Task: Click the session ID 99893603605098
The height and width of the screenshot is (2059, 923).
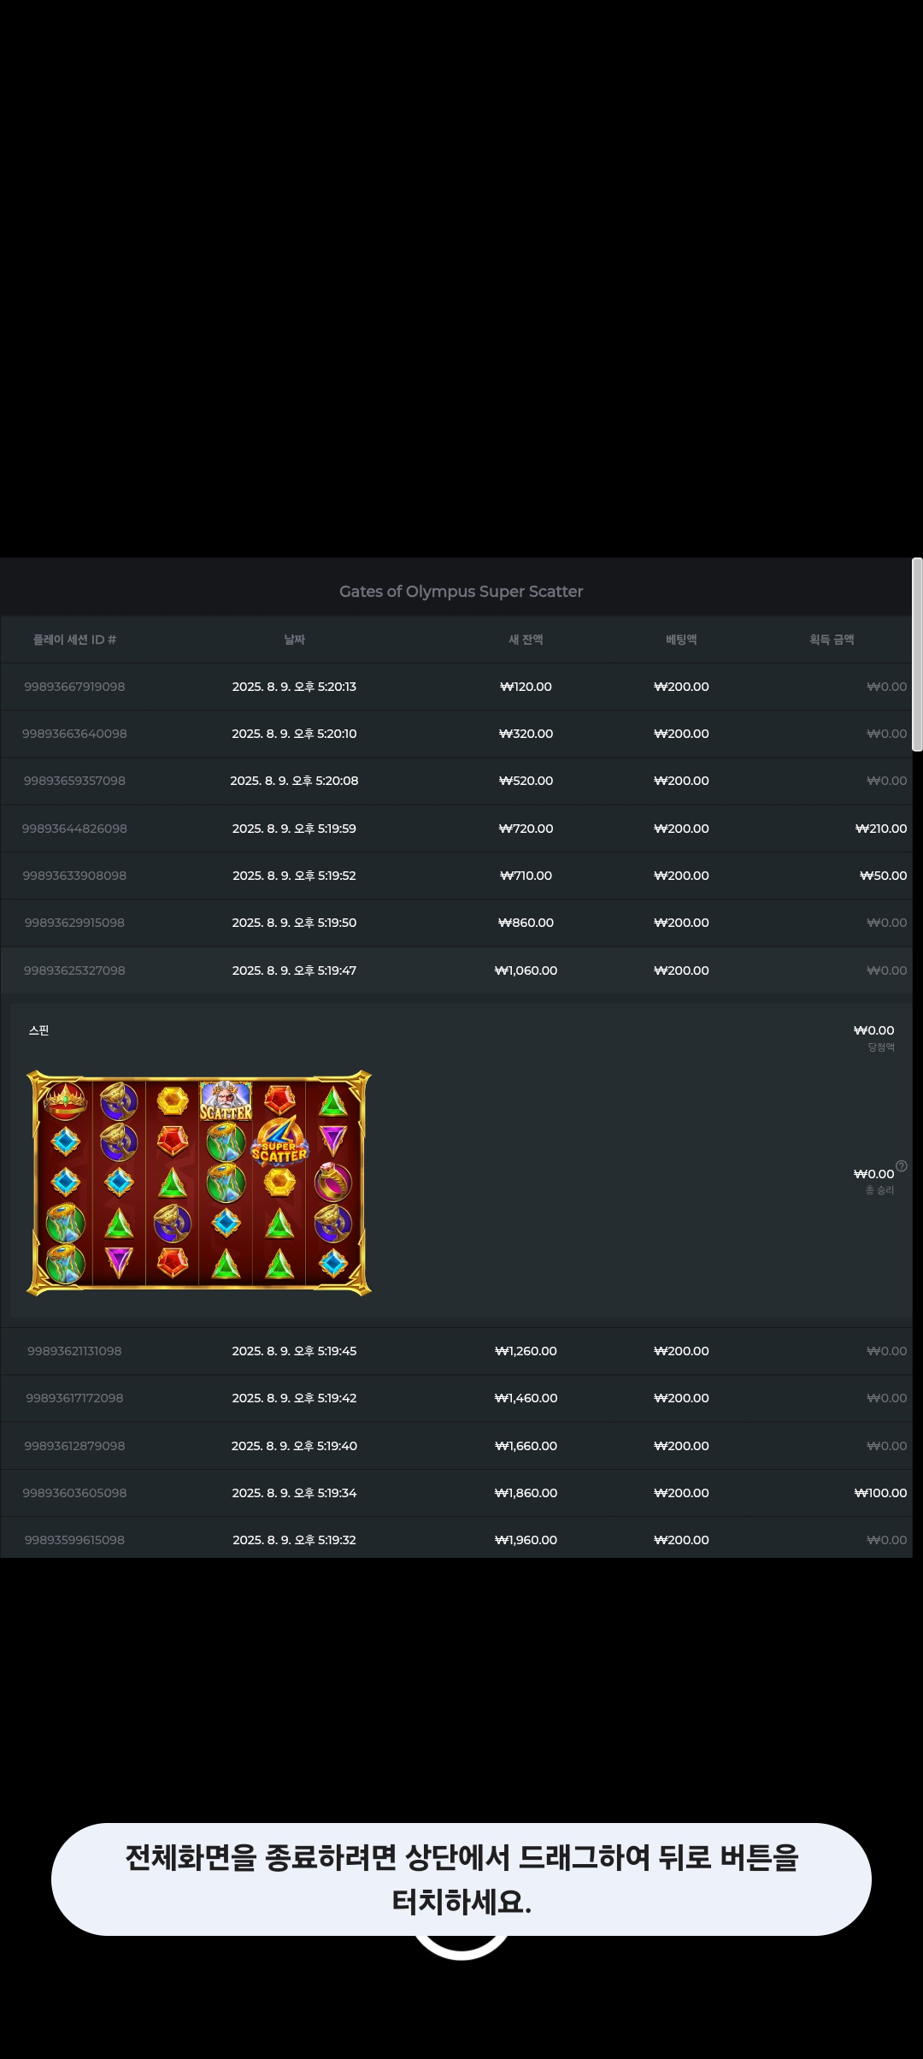Action: [74, 1493]
